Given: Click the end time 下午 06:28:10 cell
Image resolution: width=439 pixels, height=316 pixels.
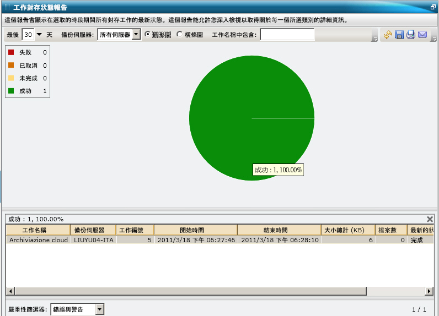Looking at the screenshot, I should [280, 240].
